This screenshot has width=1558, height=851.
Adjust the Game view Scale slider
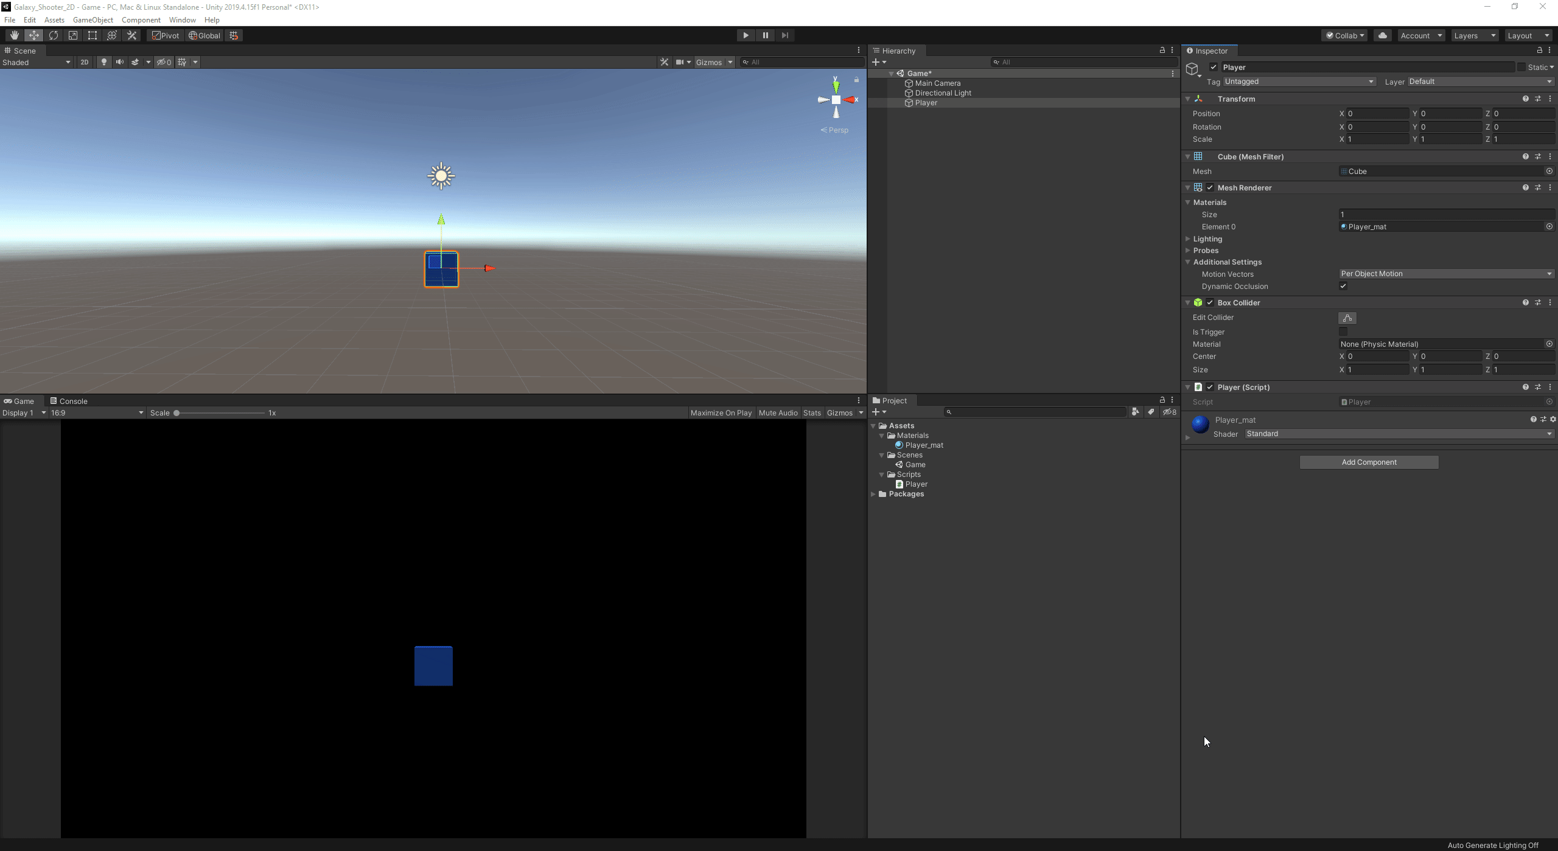pyautogui.click(x=176, y=414)
